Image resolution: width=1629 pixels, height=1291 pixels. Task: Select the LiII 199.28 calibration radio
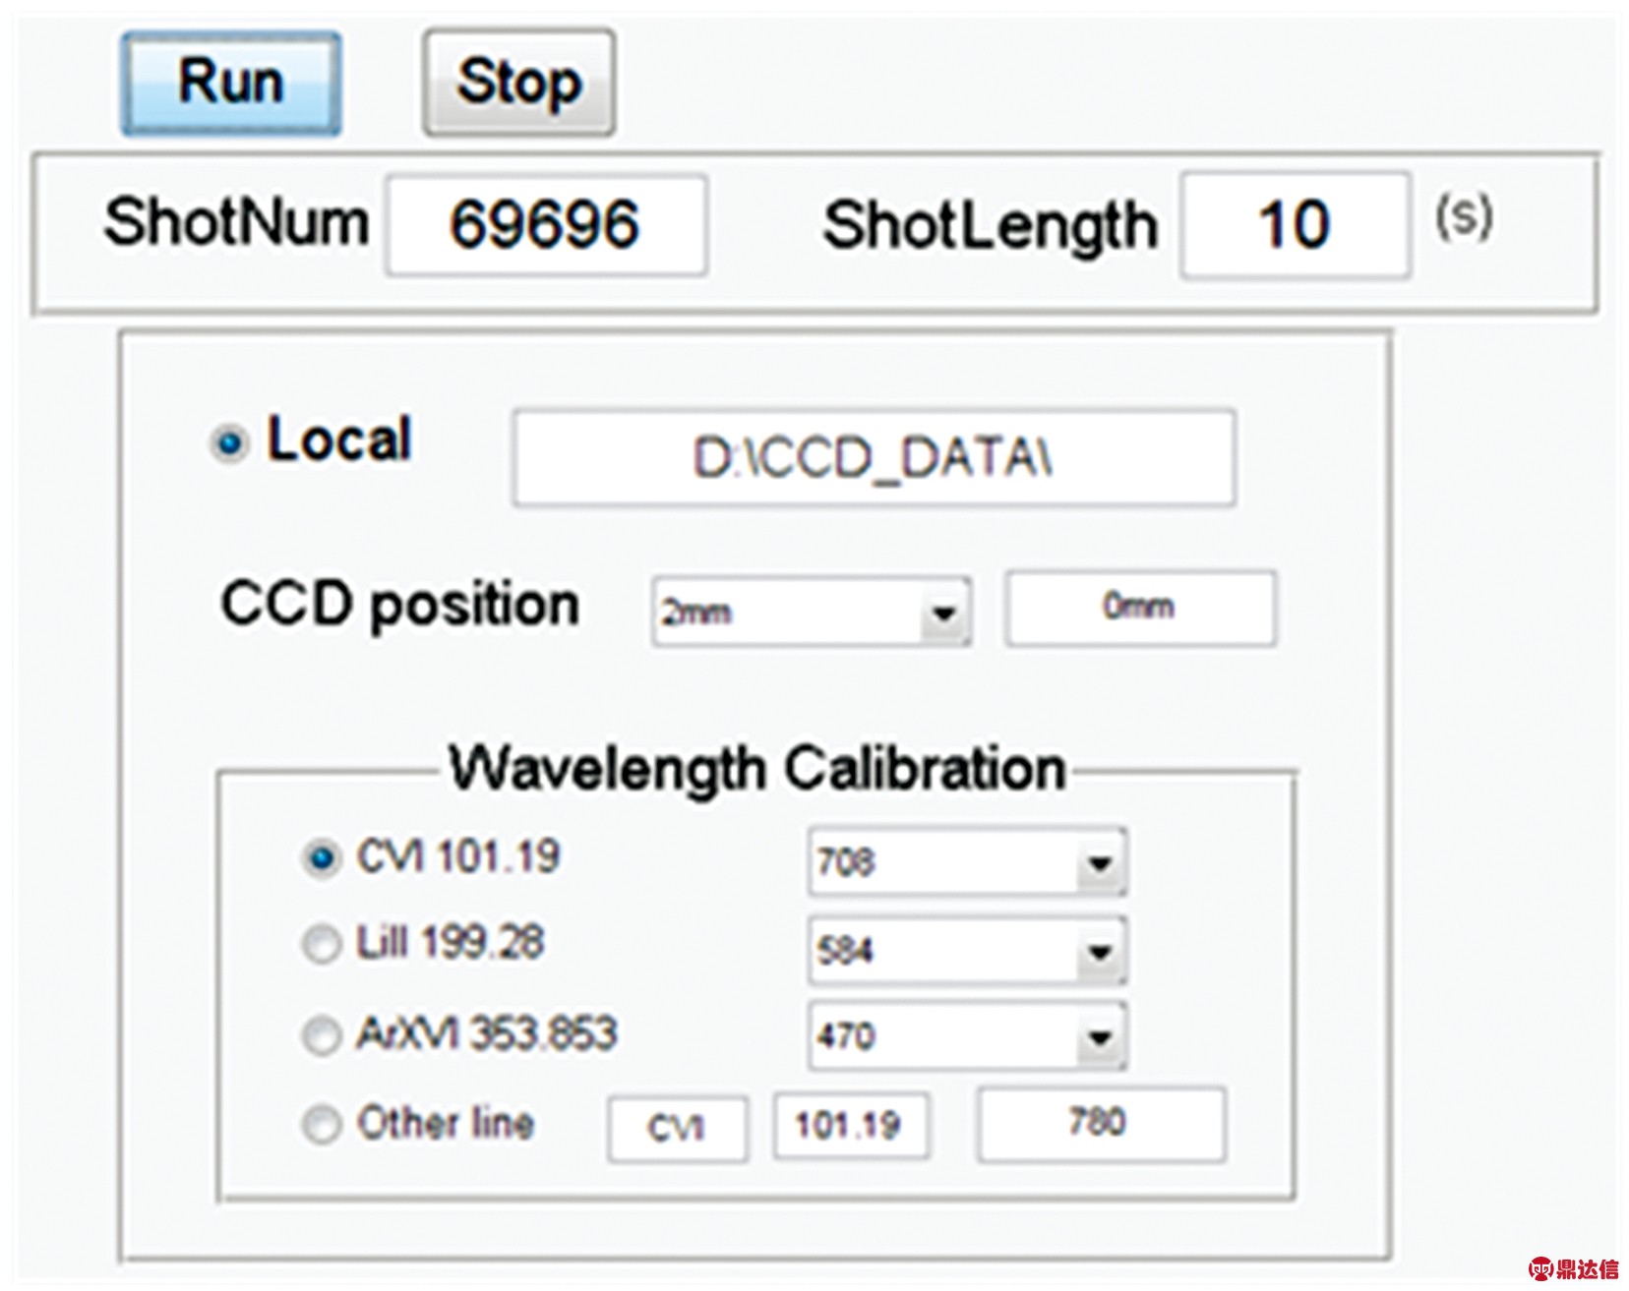coord(321,945)
